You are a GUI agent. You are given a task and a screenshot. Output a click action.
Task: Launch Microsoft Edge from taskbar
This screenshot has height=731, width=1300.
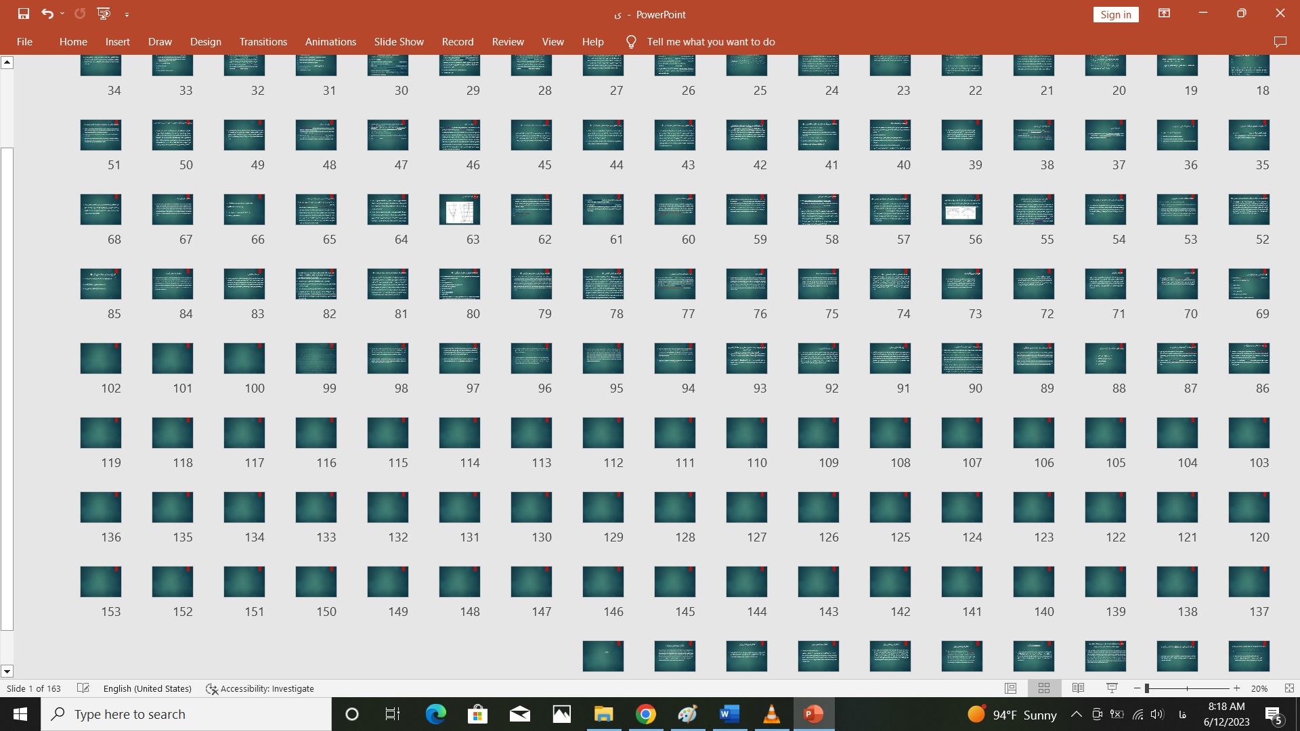[x=435, y=714]
